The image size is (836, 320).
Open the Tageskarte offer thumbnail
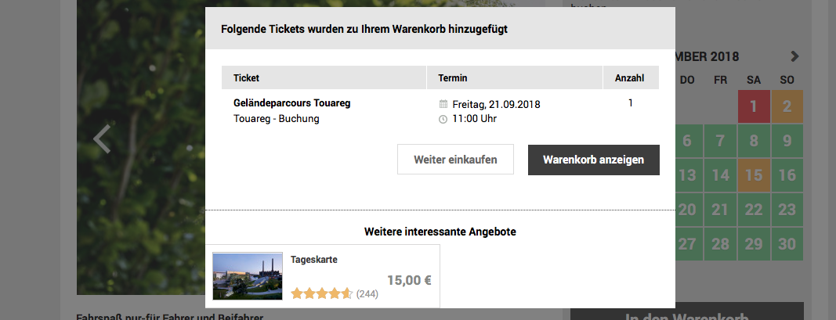pyautogui.click(x=247, y=275)
